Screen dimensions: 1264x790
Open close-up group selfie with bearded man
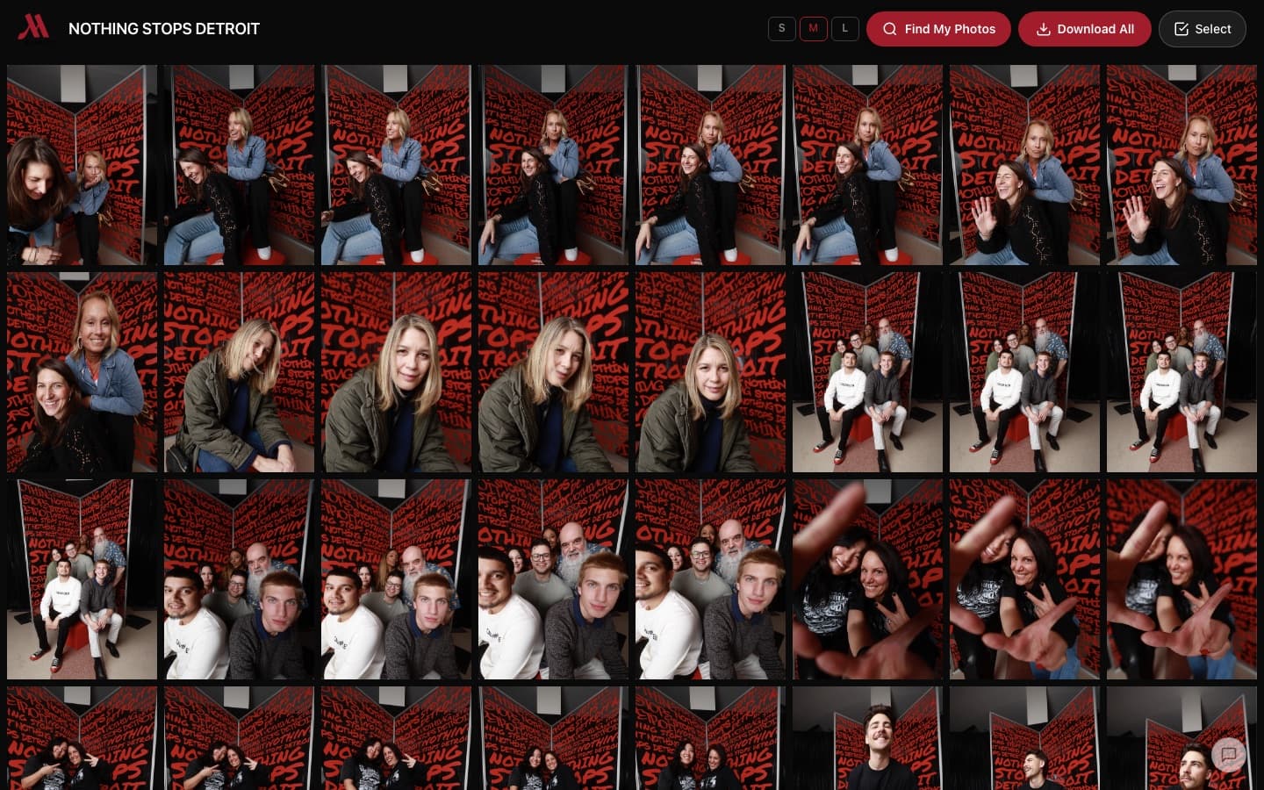click(239, 579)
